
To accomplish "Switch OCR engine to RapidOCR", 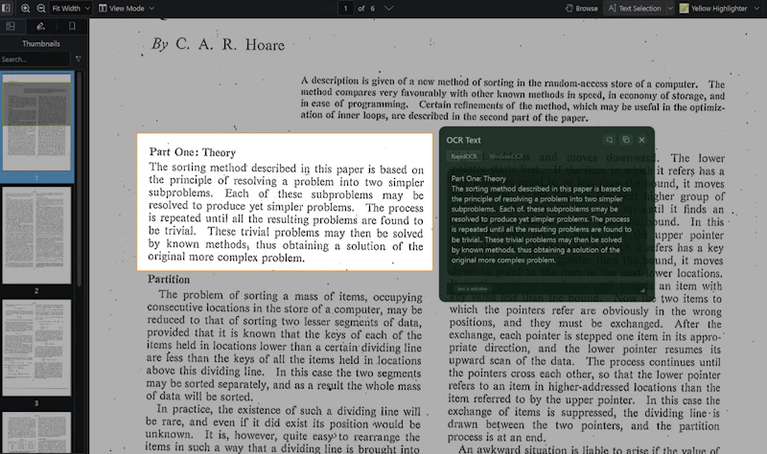I will [464, 156].
